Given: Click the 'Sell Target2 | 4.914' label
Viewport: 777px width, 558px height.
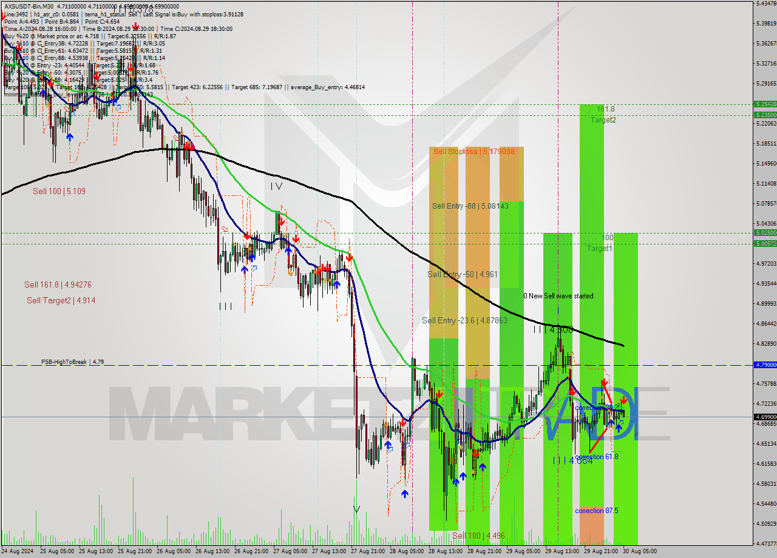Looking at the screenshot, I should tap(61, 300).
